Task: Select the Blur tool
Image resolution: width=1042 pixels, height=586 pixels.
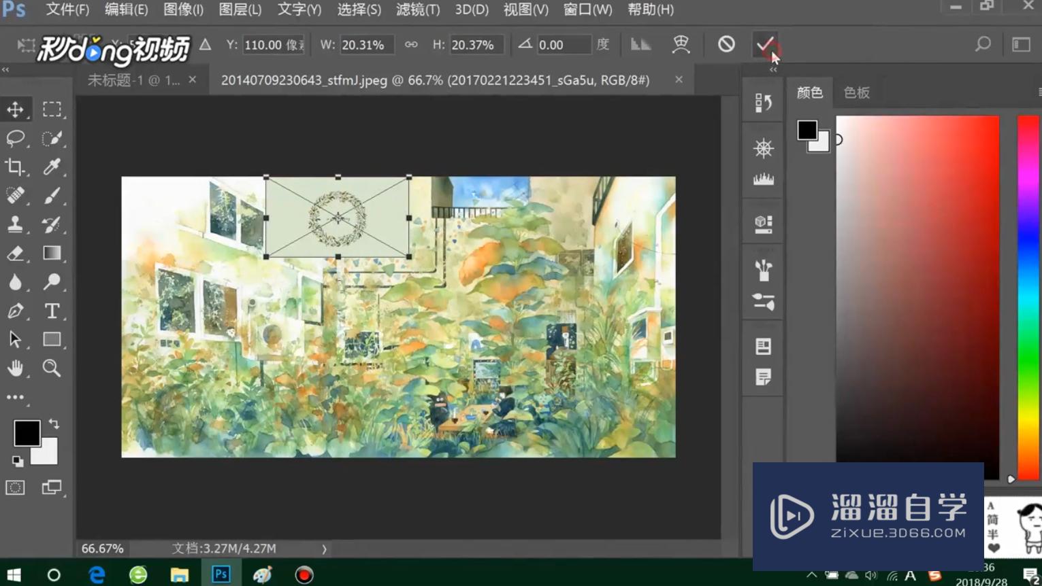Action: (x=15, y=281)
